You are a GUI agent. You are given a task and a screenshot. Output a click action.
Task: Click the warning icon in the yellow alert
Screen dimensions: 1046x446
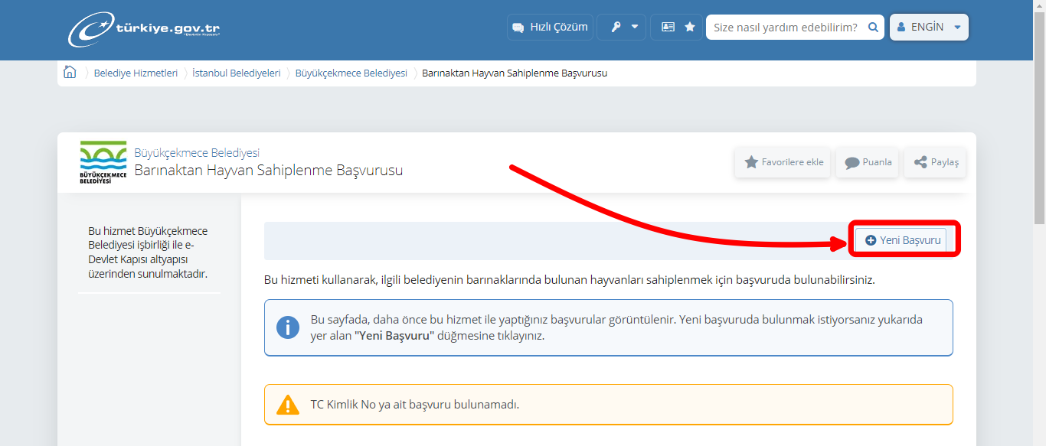[288, 404]
